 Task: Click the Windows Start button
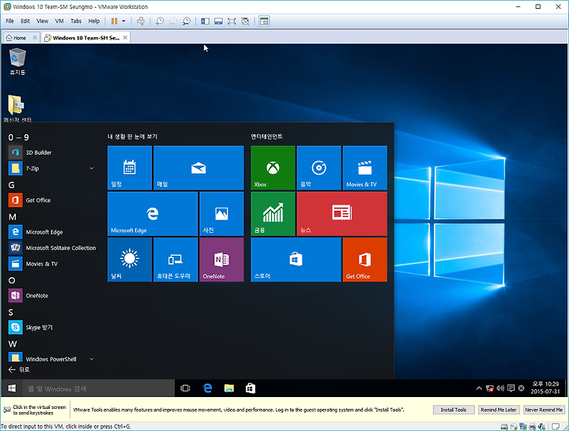click(x=12, y=388)
